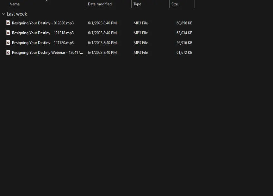Select Resigning Your Destiny - 121720.mp3 filename
This screenshot has width=273, height=196.
pos(43,43)
